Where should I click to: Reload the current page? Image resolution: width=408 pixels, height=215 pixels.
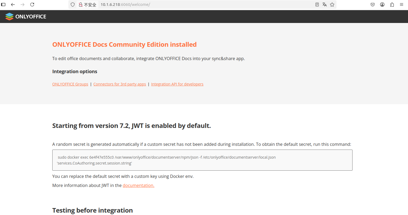(32, 5)
